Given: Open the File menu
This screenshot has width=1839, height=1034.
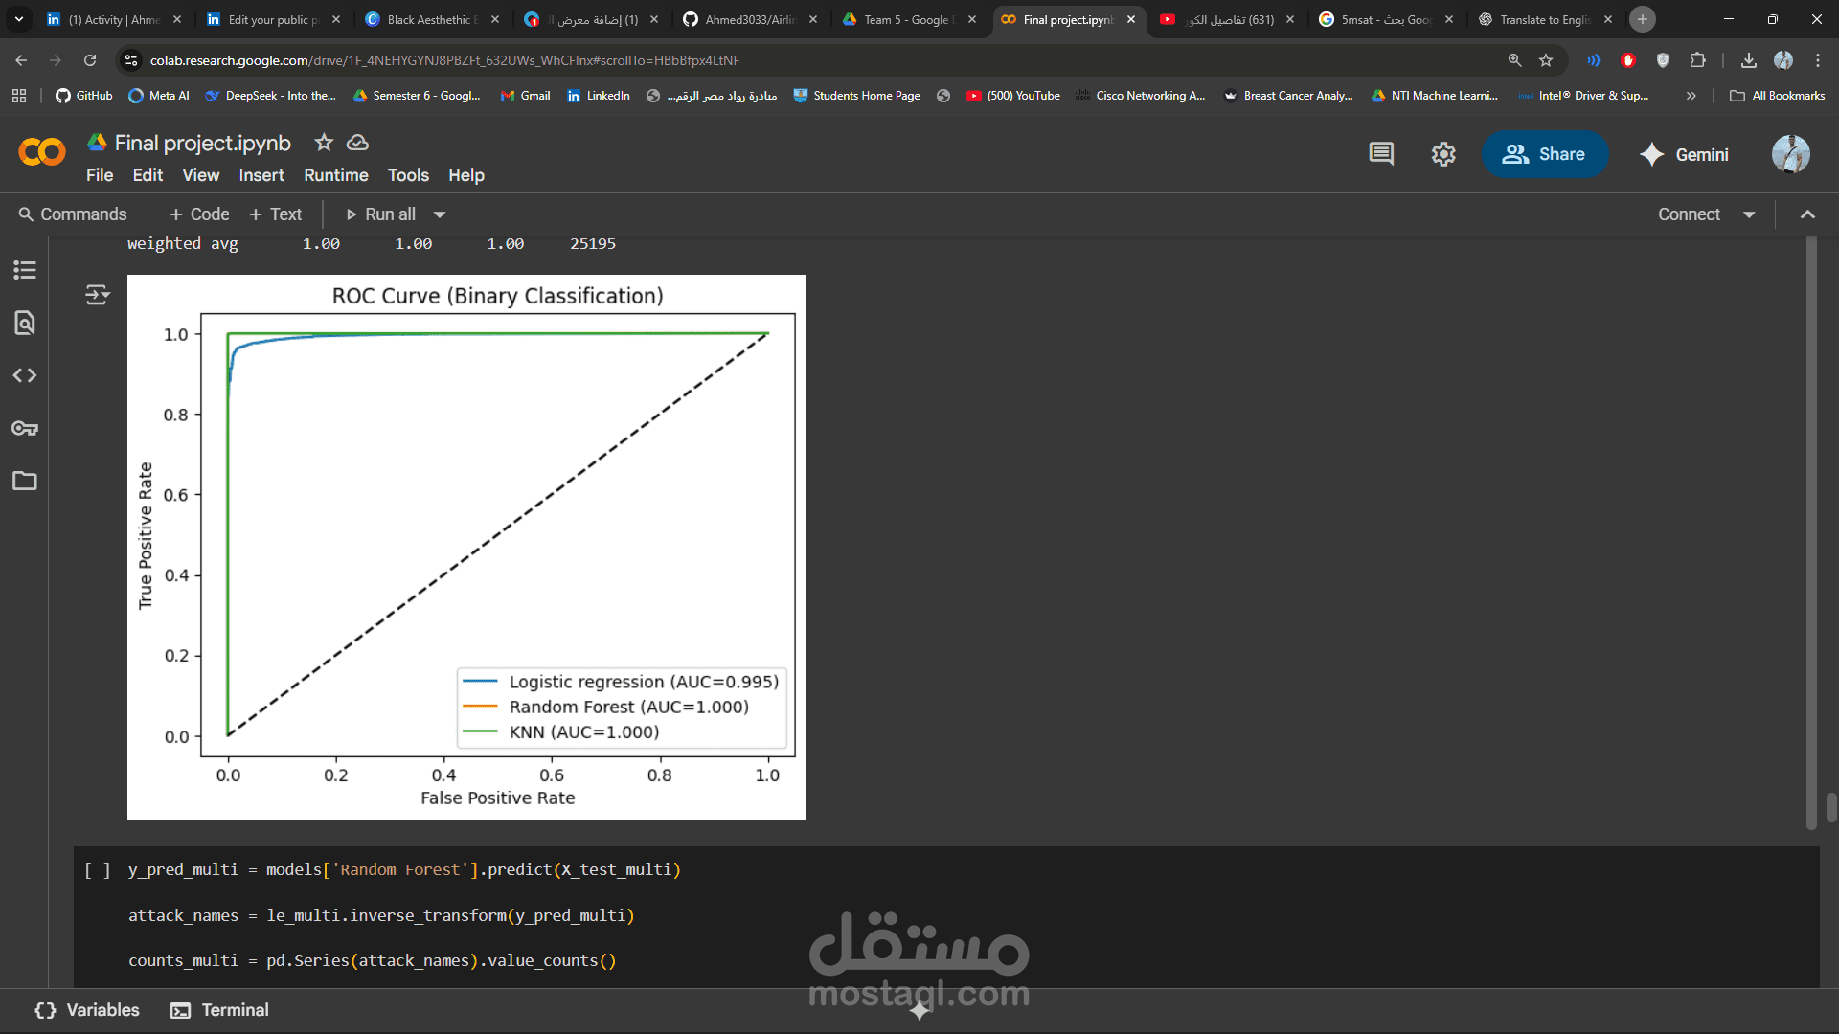Looking at the screenshot, I should coord(100,175).
